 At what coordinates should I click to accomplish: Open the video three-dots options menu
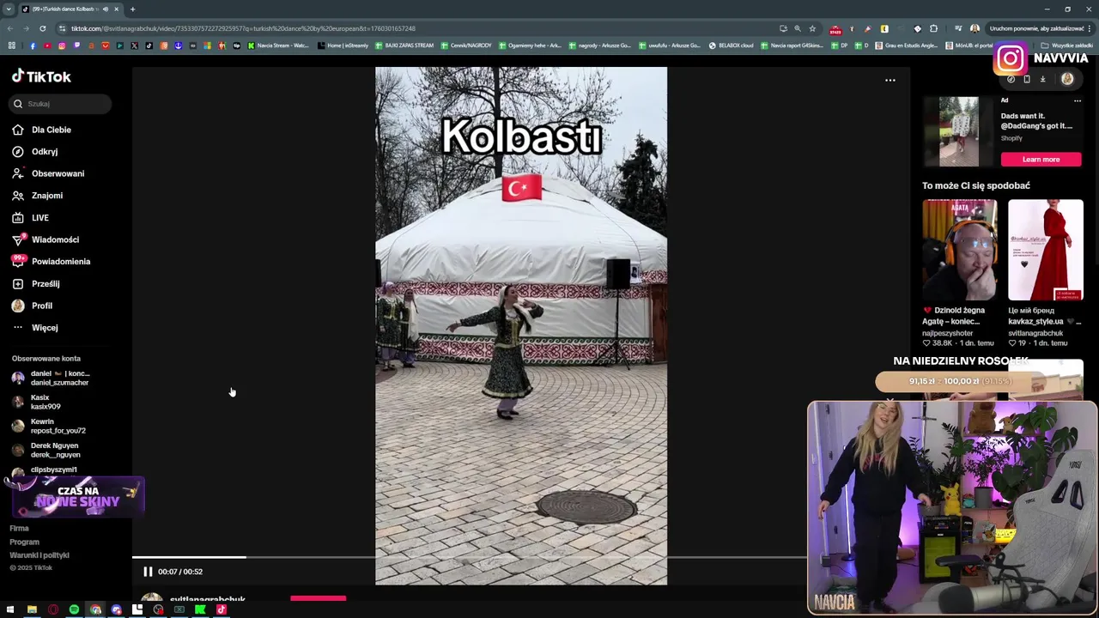(x=890, y=80)
